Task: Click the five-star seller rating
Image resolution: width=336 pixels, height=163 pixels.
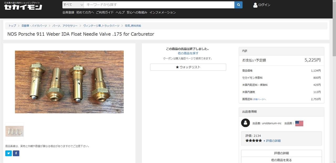Action: (254, 141)
